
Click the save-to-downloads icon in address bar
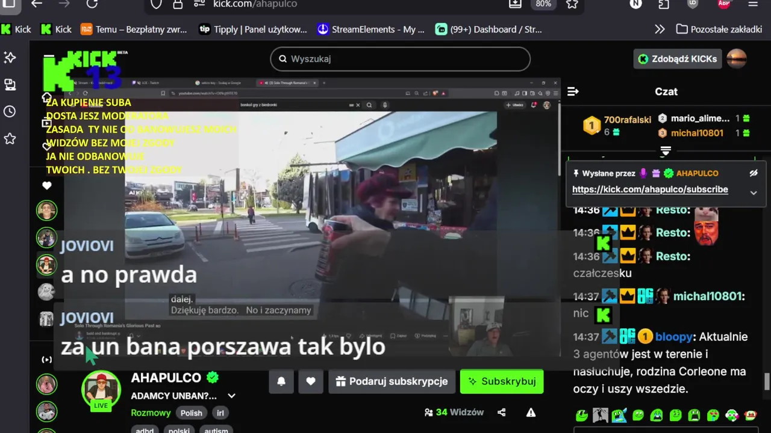point(515,4)
